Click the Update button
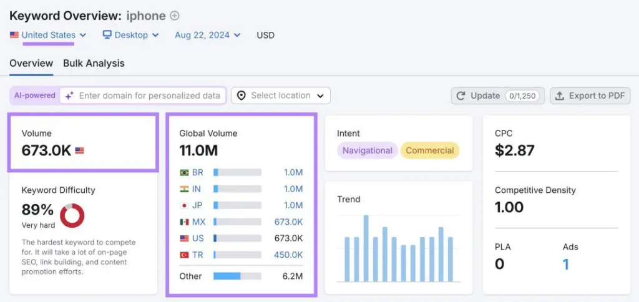This screenshot has height=302, width=639. [497, 95]
